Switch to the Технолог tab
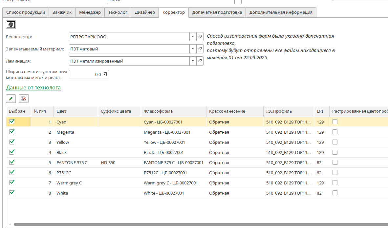This screenshot has width=388, height=228. (118, 12)
